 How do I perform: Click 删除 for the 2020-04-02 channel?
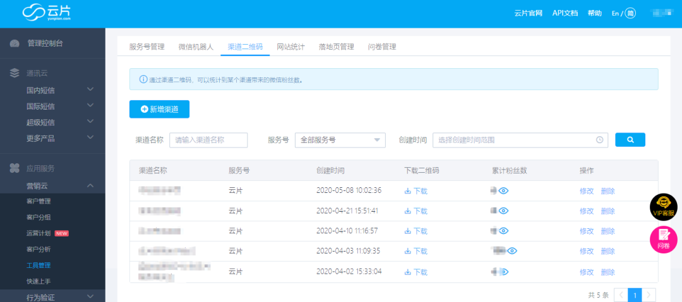[607, 272]
